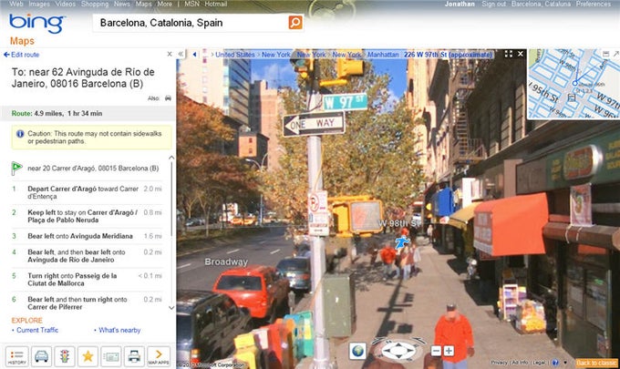Open the News tab
Screen dimensions: 620x369
click(122, 4)
